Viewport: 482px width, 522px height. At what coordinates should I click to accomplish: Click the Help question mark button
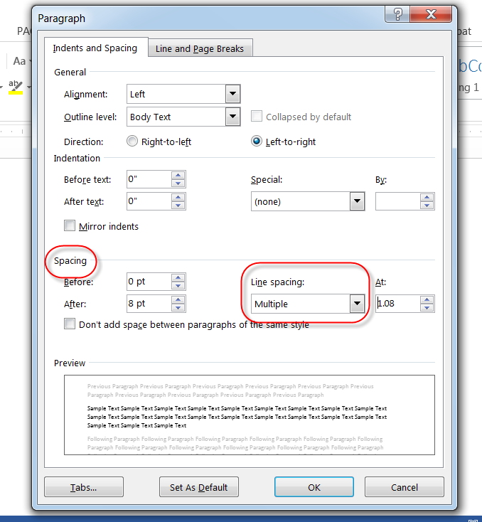397,15
